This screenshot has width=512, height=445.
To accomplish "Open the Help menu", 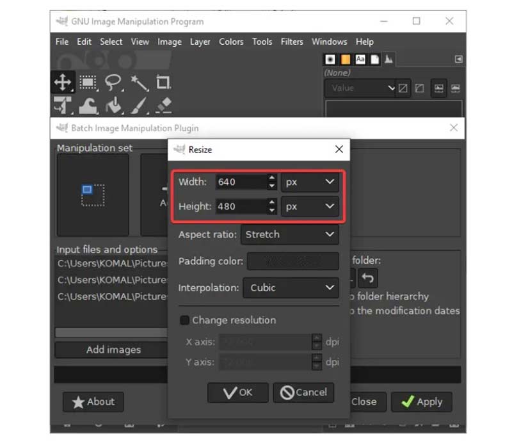I will pos(365,42).
